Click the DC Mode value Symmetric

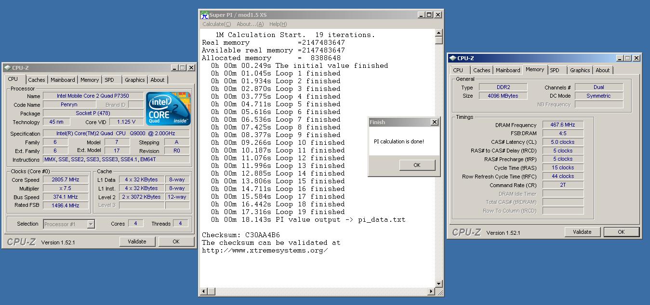point(598,96)
